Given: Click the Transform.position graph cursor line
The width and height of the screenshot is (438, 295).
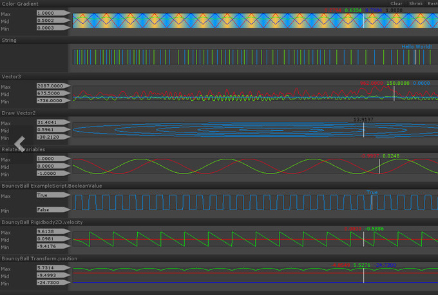Looking at the screenshot, I should pos(363,276).
